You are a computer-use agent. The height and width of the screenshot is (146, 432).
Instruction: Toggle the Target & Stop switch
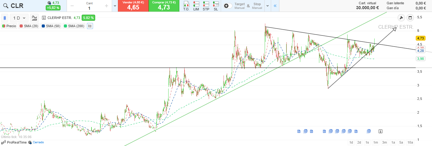click(x=228, y=6)
